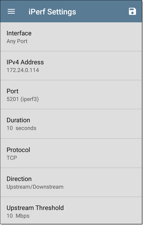Open the Direction setting
The height and width of the screenshot is (226, 144).
coord(71,182)
